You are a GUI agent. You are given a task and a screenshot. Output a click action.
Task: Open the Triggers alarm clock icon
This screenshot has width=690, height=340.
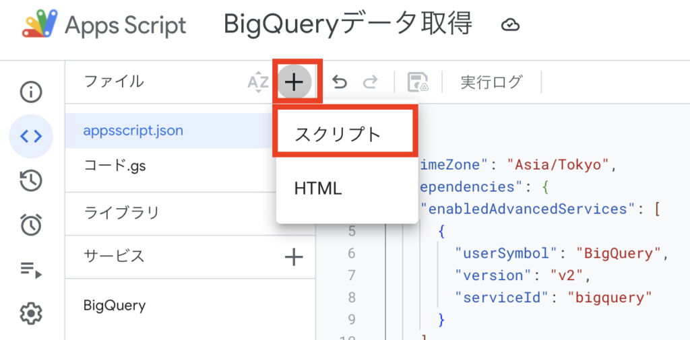[x=31, y=224]
